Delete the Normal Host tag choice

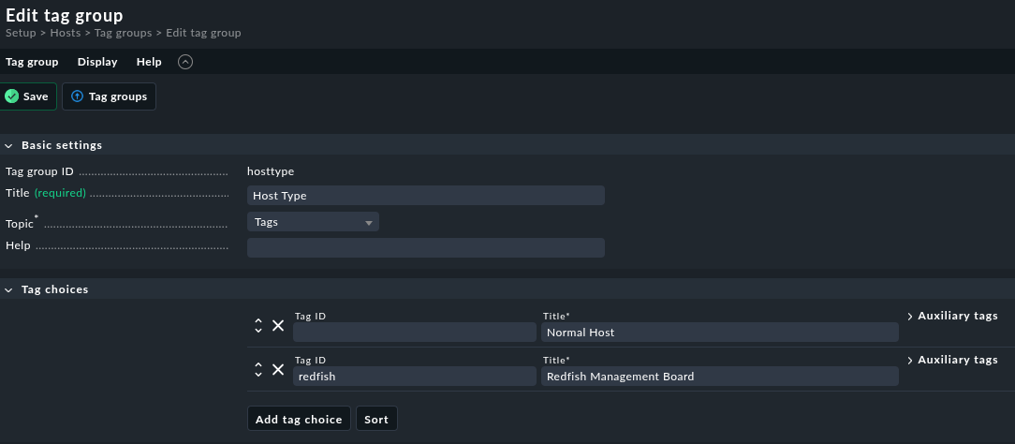coord(278,326)
